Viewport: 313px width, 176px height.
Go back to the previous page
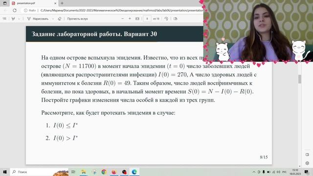[6, 10]
